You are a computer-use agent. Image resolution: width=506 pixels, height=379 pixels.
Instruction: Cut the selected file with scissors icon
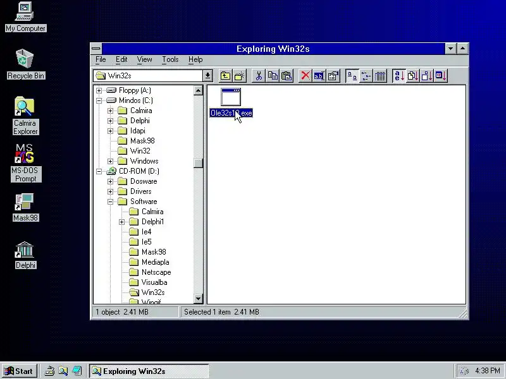(259, 76)
